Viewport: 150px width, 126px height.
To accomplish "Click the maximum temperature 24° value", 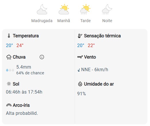I will [x=20, y=45].
